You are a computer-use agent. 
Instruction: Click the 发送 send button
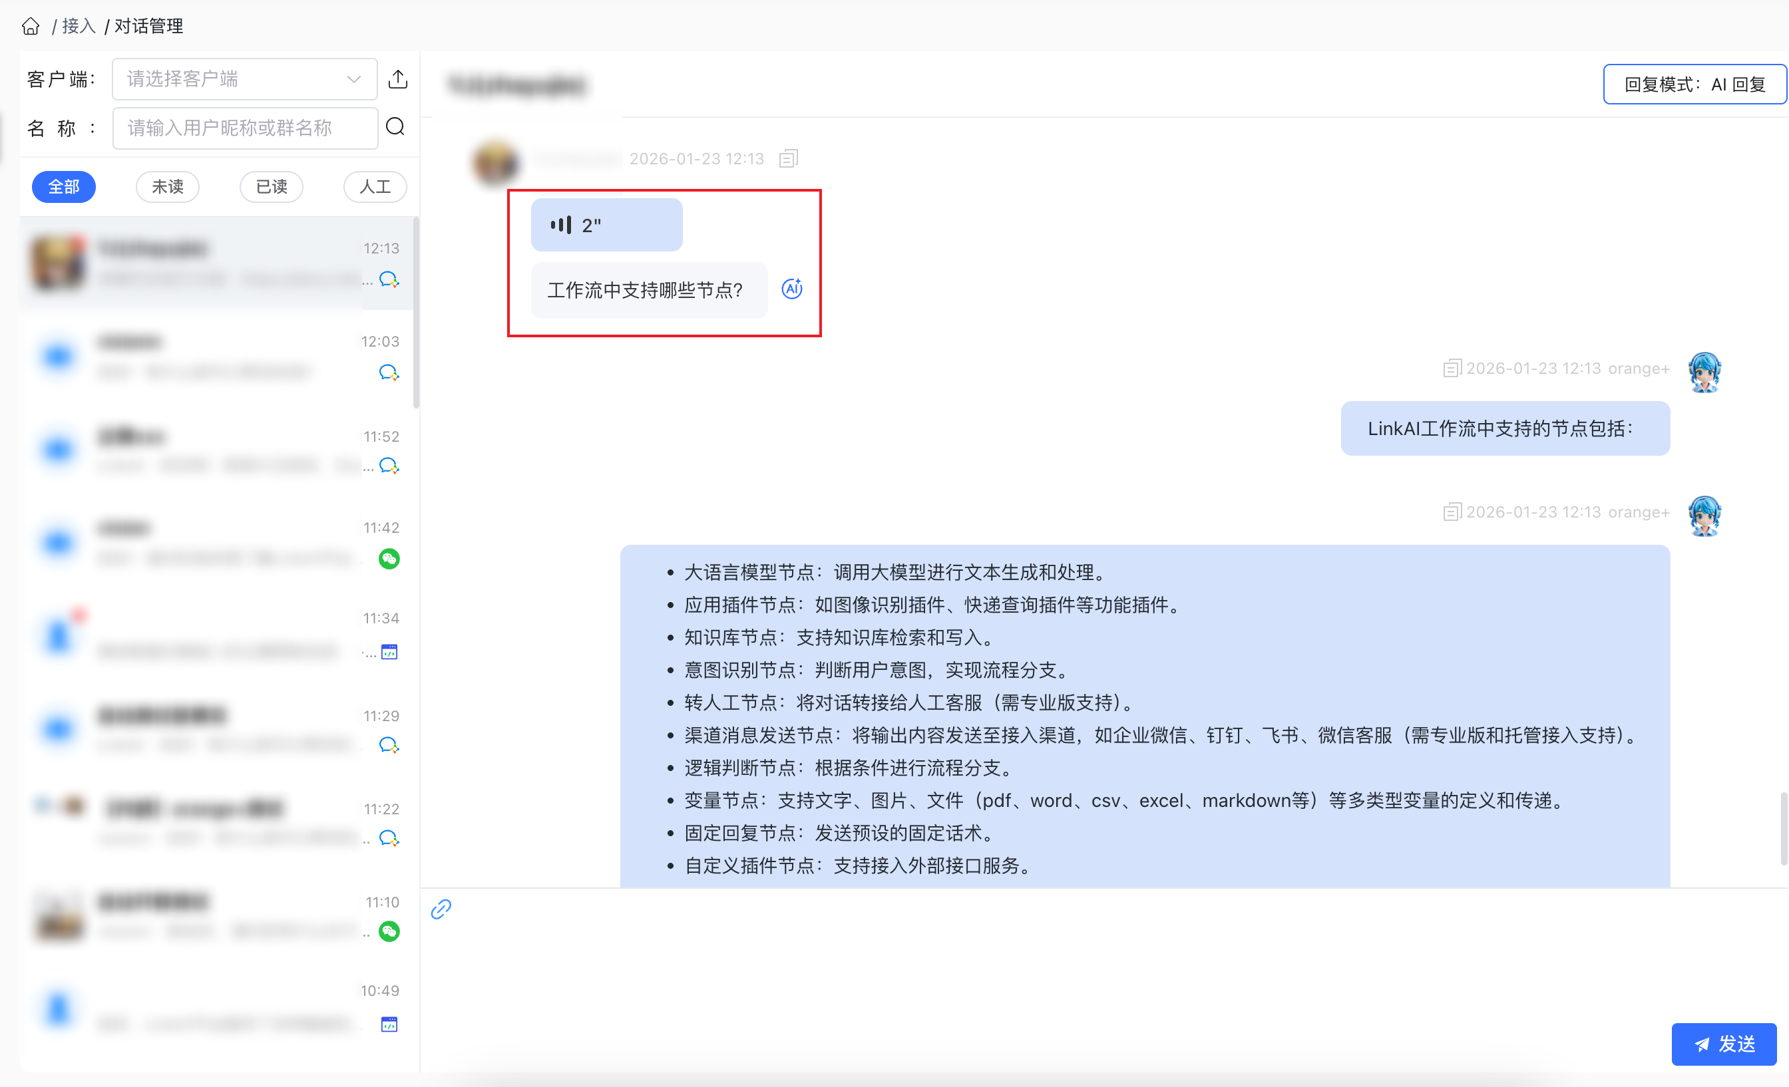[1724, 1044]
